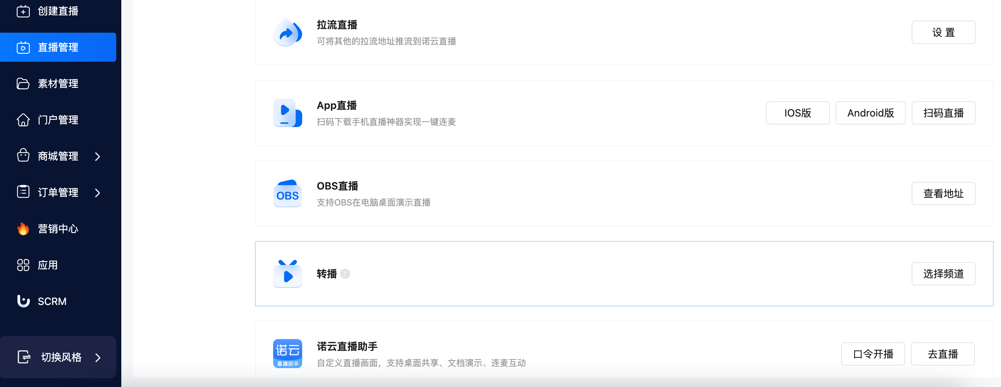Click the Android版 download button
Viewport: 1001px width, 387px height.
click(x=870, y=113)
